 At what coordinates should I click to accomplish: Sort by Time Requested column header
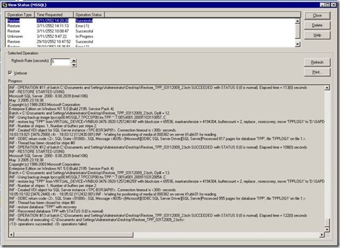54,15
